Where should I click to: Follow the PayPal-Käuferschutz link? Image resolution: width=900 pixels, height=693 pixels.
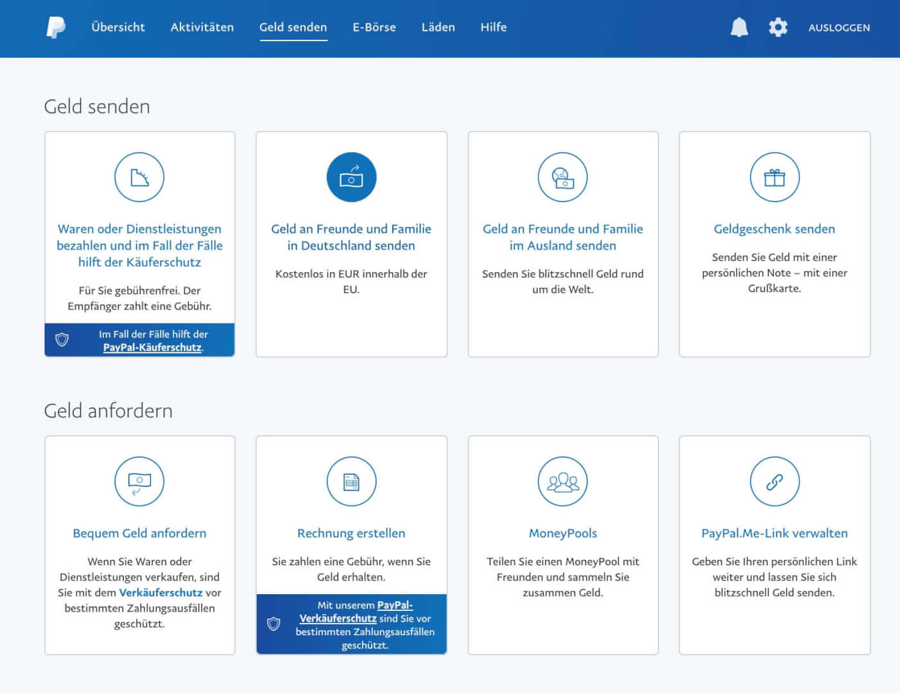coord(152,347)
